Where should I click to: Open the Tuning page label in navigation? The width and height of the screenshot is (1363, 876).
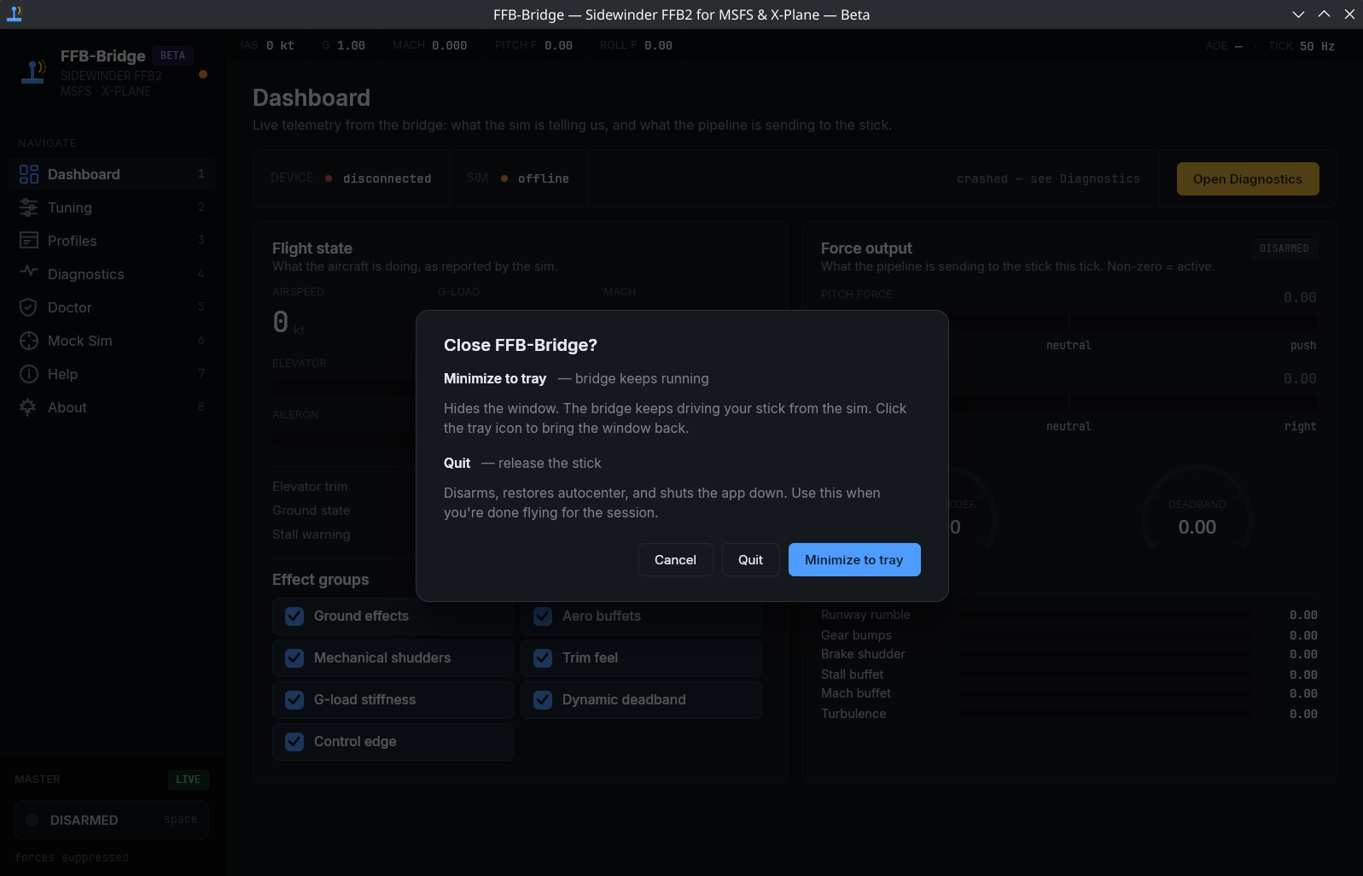pyautogui.click(x=70, y=207)
